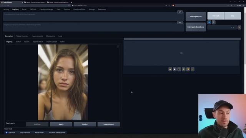
Task: Open the Extensions tab
Action: point(102,9)
